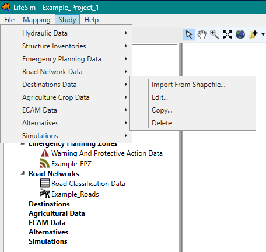Choose Delete in Destinations submenu

[192, 123]
